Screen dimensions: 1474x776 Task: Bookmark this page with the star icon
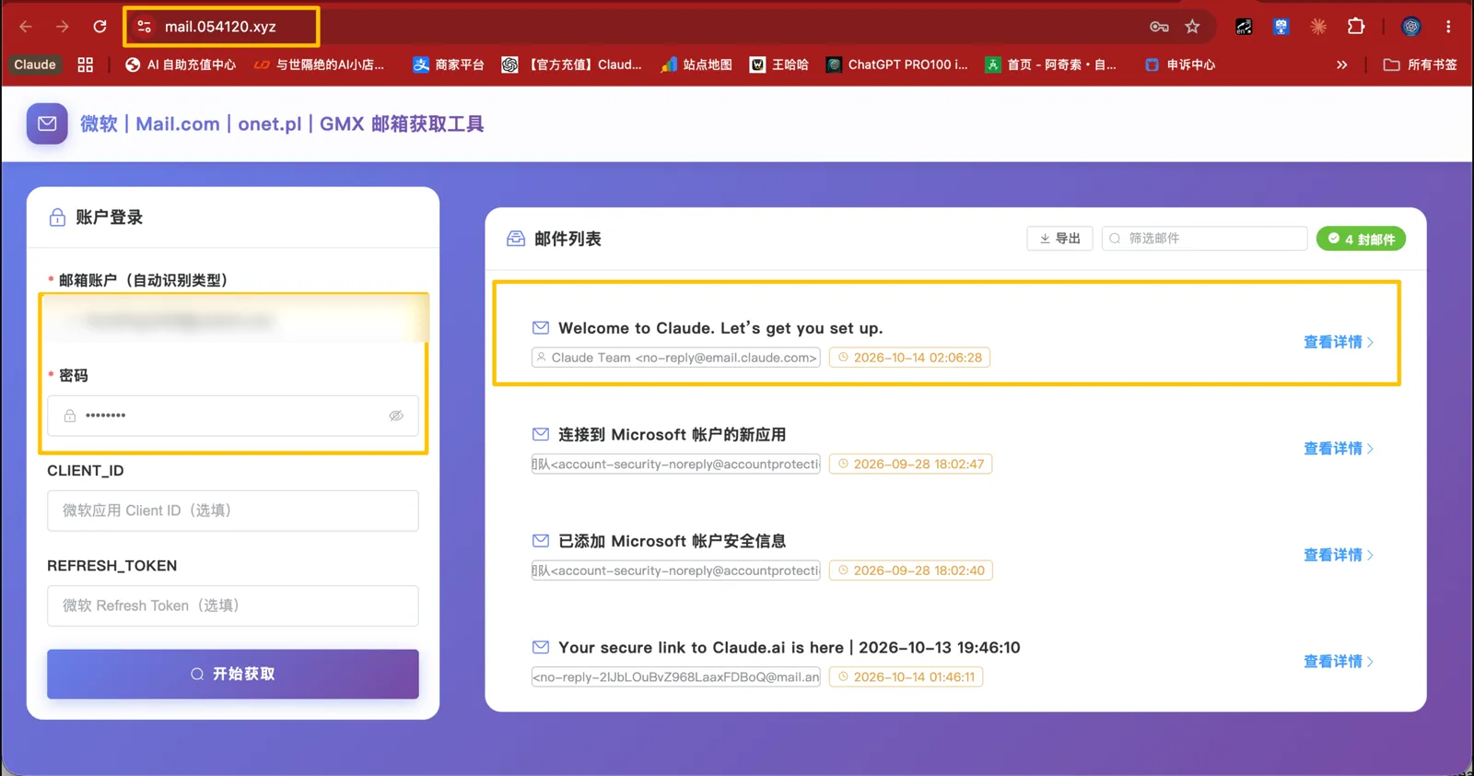(x=1193, y=27)
